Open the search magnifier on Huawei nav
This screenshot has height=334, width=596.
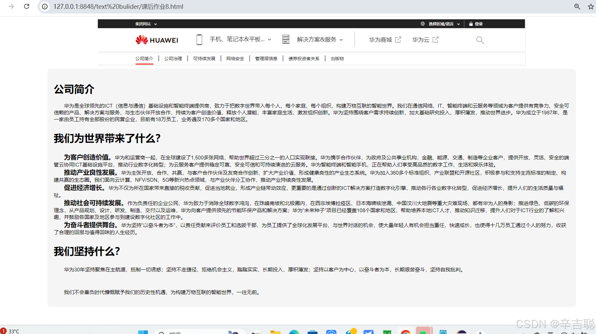coord(480,40)
